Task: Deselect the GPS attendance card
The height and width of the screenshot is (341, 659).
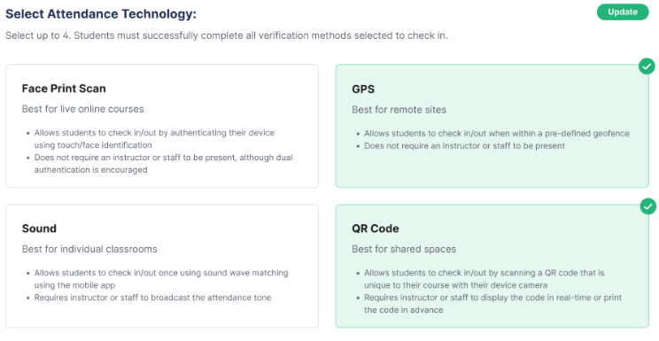Action: [492, 126]
